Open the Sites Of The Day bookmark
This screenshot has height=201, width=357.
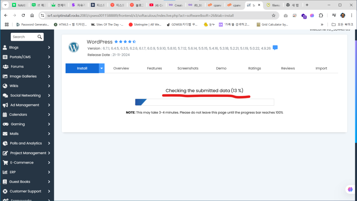[x=107, y=24]
